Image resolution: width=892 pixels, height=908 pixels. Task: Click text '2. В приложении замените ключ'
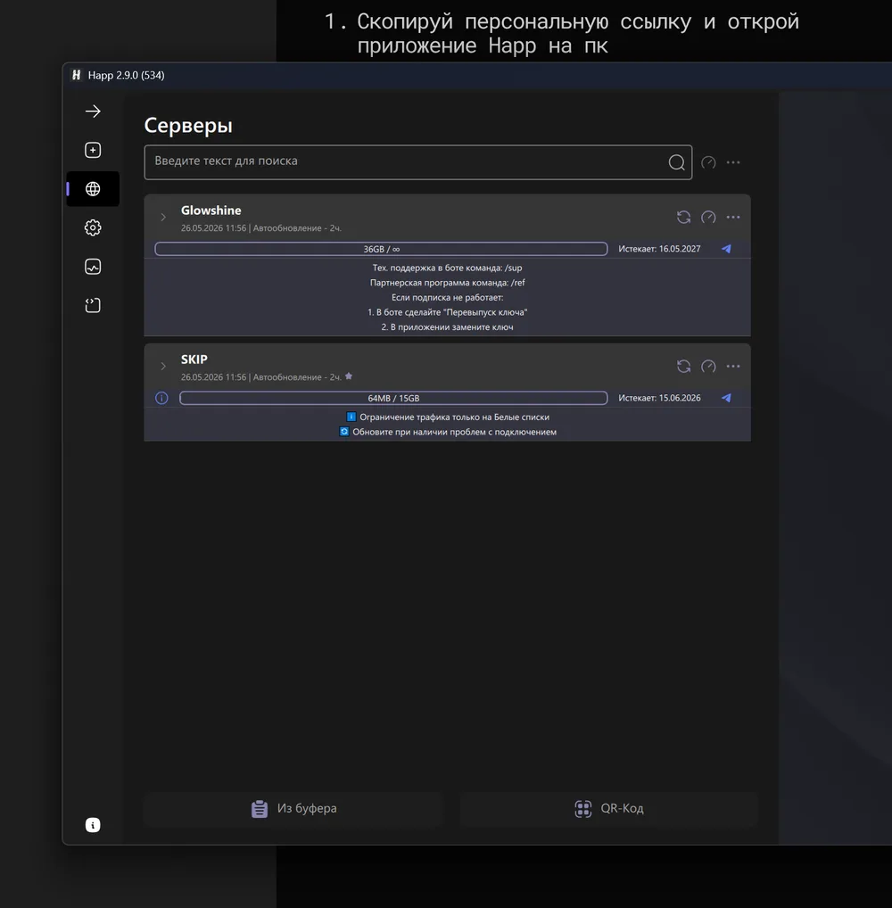[x=447, y=327]
